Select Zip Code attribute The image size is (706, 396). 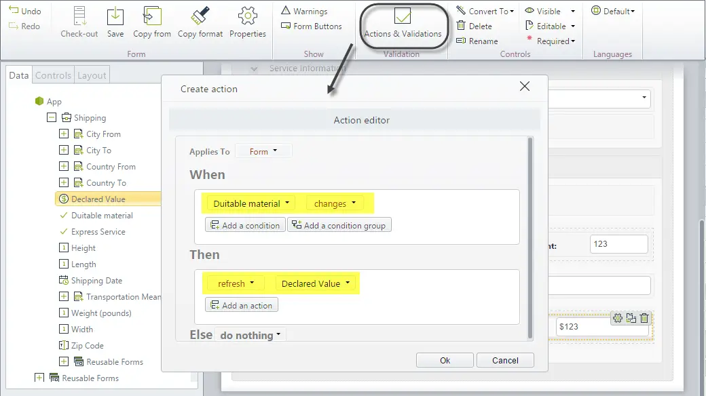tap(81, 345)
